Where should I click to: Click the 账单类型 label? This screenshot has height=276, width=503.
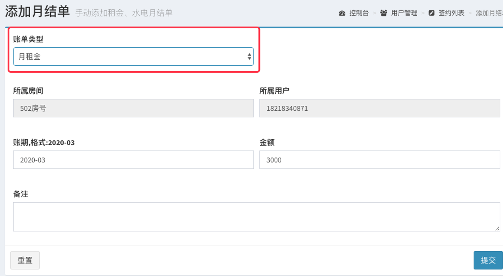(28, 39)
